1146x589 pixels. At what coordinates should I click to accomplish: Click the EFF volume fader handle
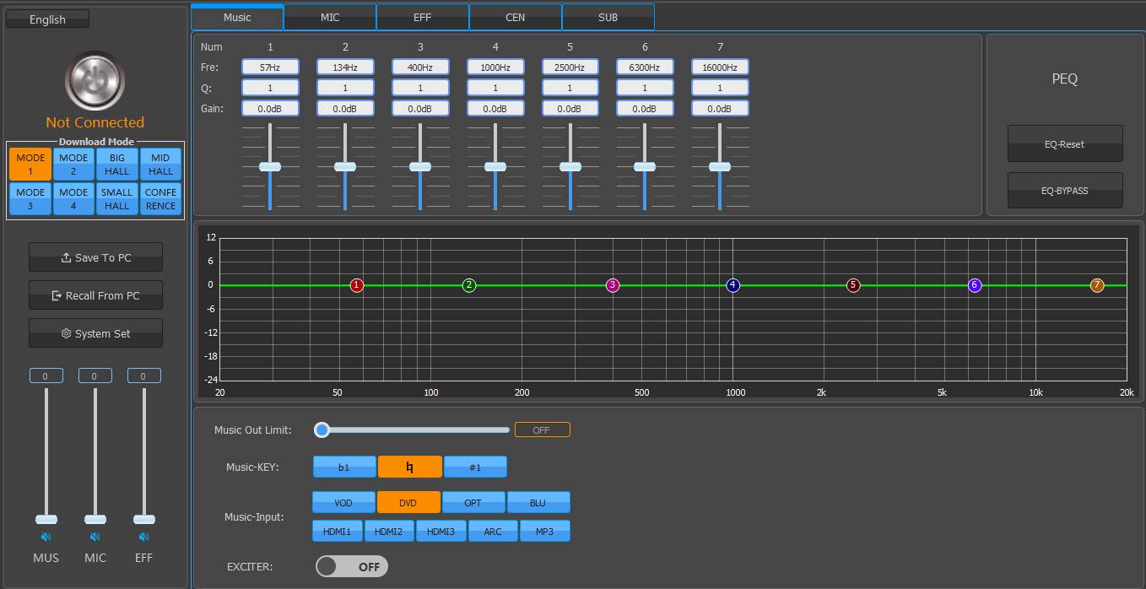(x=143, y=519)
